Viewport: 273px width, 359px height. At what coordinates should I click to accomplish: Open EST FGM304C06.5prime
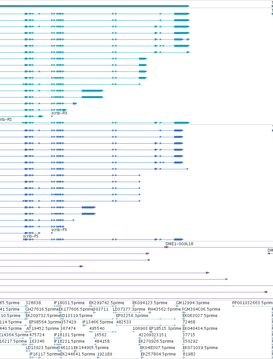click(201, 309)
